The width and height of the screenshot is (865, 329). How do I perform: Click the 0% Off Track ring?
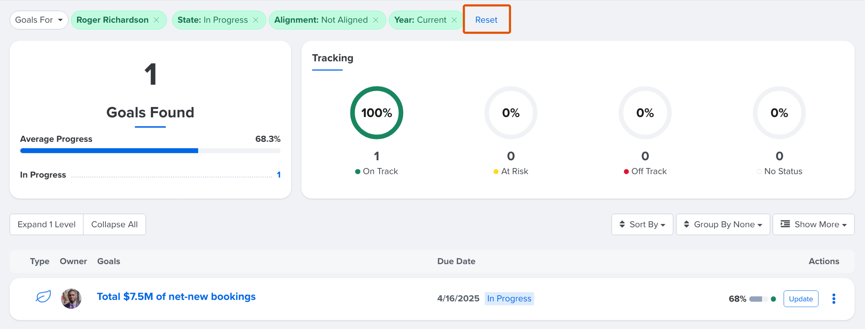(x=645, y=113)
